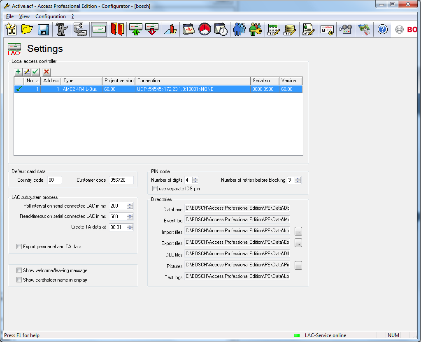421x342 pixels.
Task: Enable Show cardholder name in display
Action: click(x=19, y=280)
